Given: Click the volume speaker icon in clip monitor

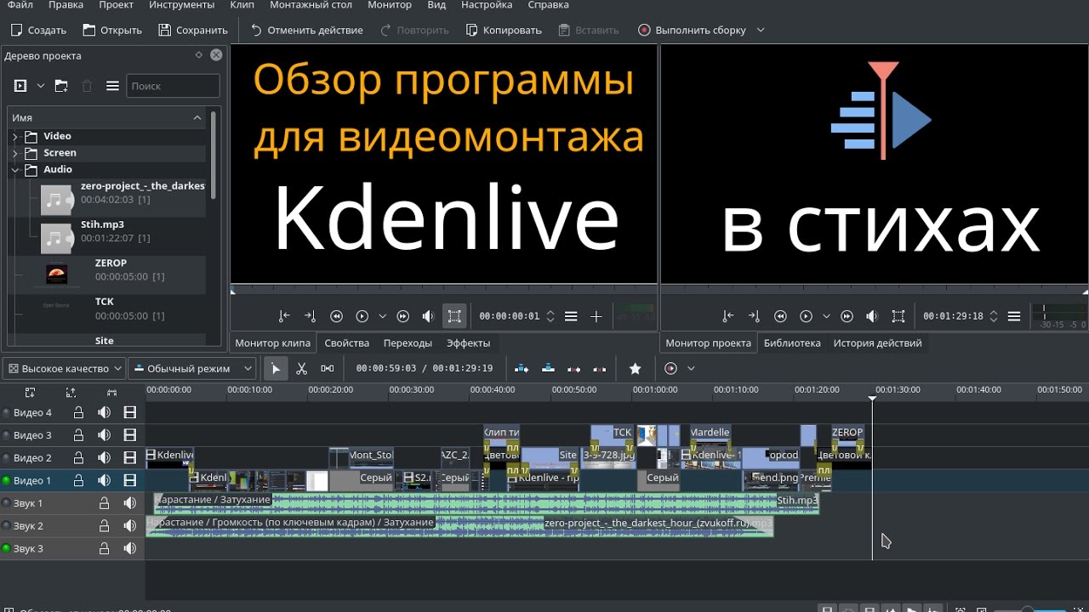Looking at the screenshot, I should (x=429, y=316).
